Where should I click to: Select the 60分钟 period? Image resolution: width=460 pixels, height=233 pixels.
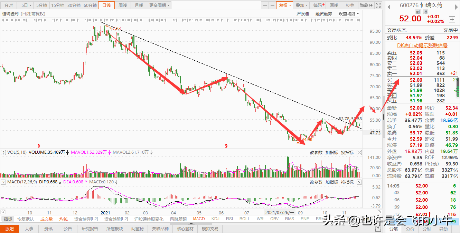point(90,6)
